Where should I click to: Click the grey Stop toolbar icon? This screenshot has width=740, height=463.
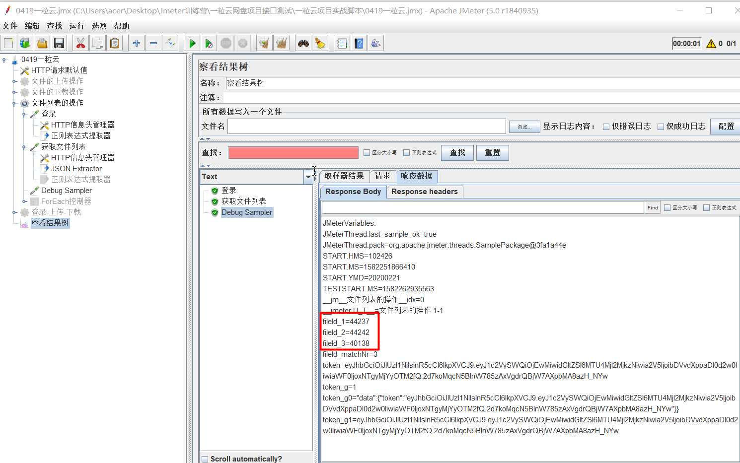coord(226,43)
